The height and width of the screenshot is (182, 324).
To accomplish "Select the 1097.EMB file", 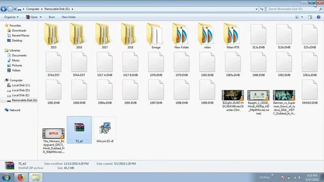I will (156, 92).
